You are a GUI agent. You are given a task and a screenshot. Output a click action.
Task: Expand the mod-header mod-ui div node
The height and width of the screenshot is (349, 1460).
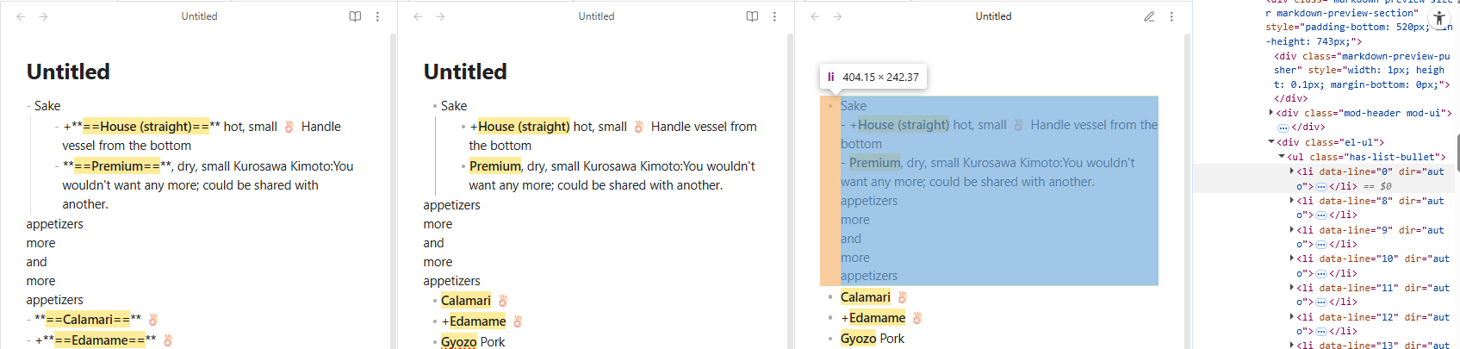click(x=1271, y=113)
